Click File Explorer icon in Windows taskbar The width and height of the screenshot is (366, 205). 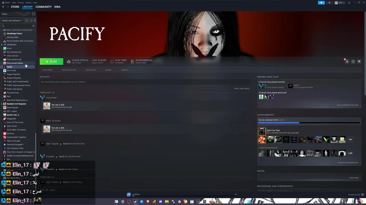point(167,202)
